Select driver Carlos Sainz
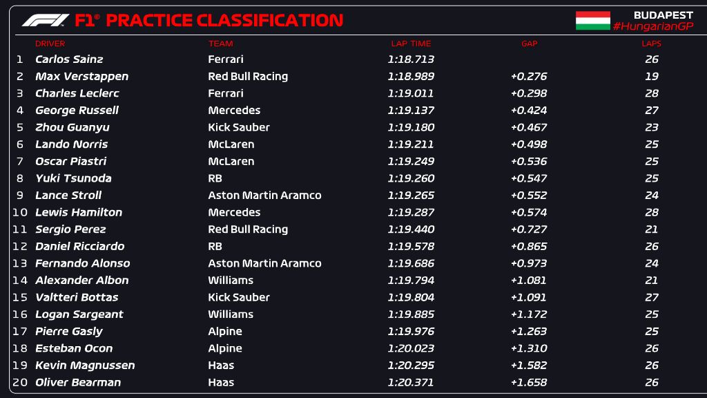 69,59
